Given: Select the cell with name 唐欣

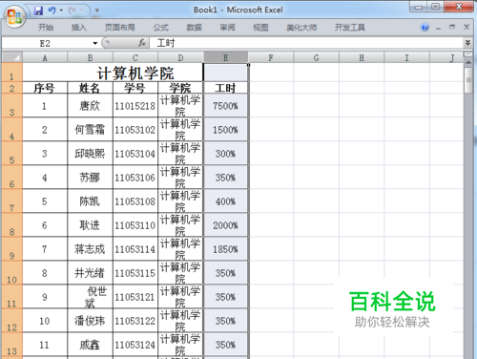Looking at the screenshot, I should [x=90, y=106].
